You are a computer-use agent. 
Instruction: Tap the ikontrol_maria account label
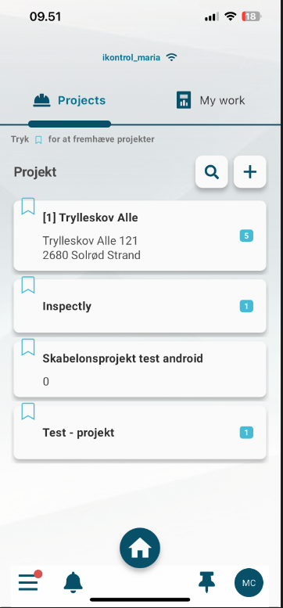[x=131, y=58]
